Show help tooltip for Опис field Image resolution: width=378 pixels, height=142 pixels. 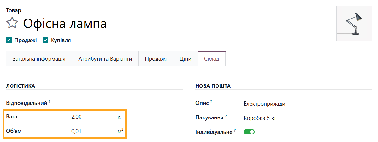point(211,102)
